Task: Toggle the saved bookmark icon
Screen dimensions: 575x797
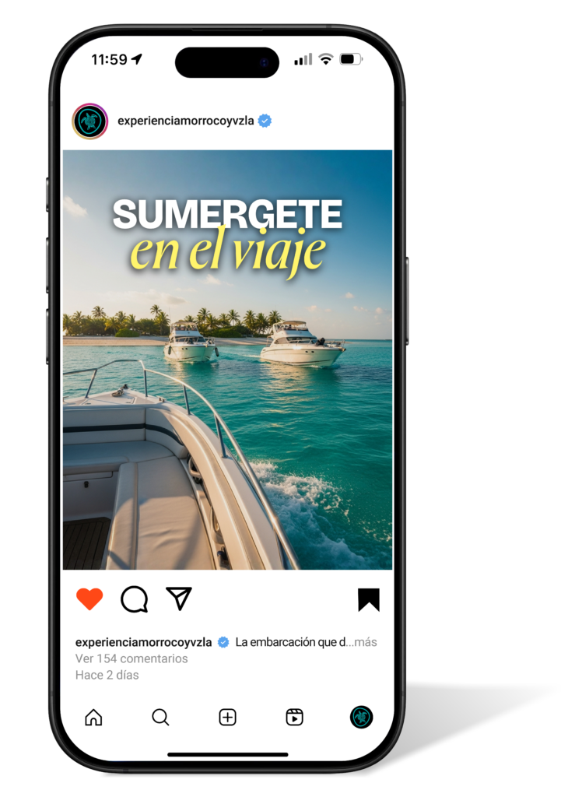Action: 369,599
